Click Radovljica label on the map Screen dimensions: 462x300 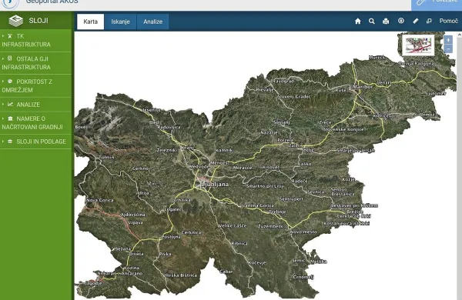(x=169, y=127)
